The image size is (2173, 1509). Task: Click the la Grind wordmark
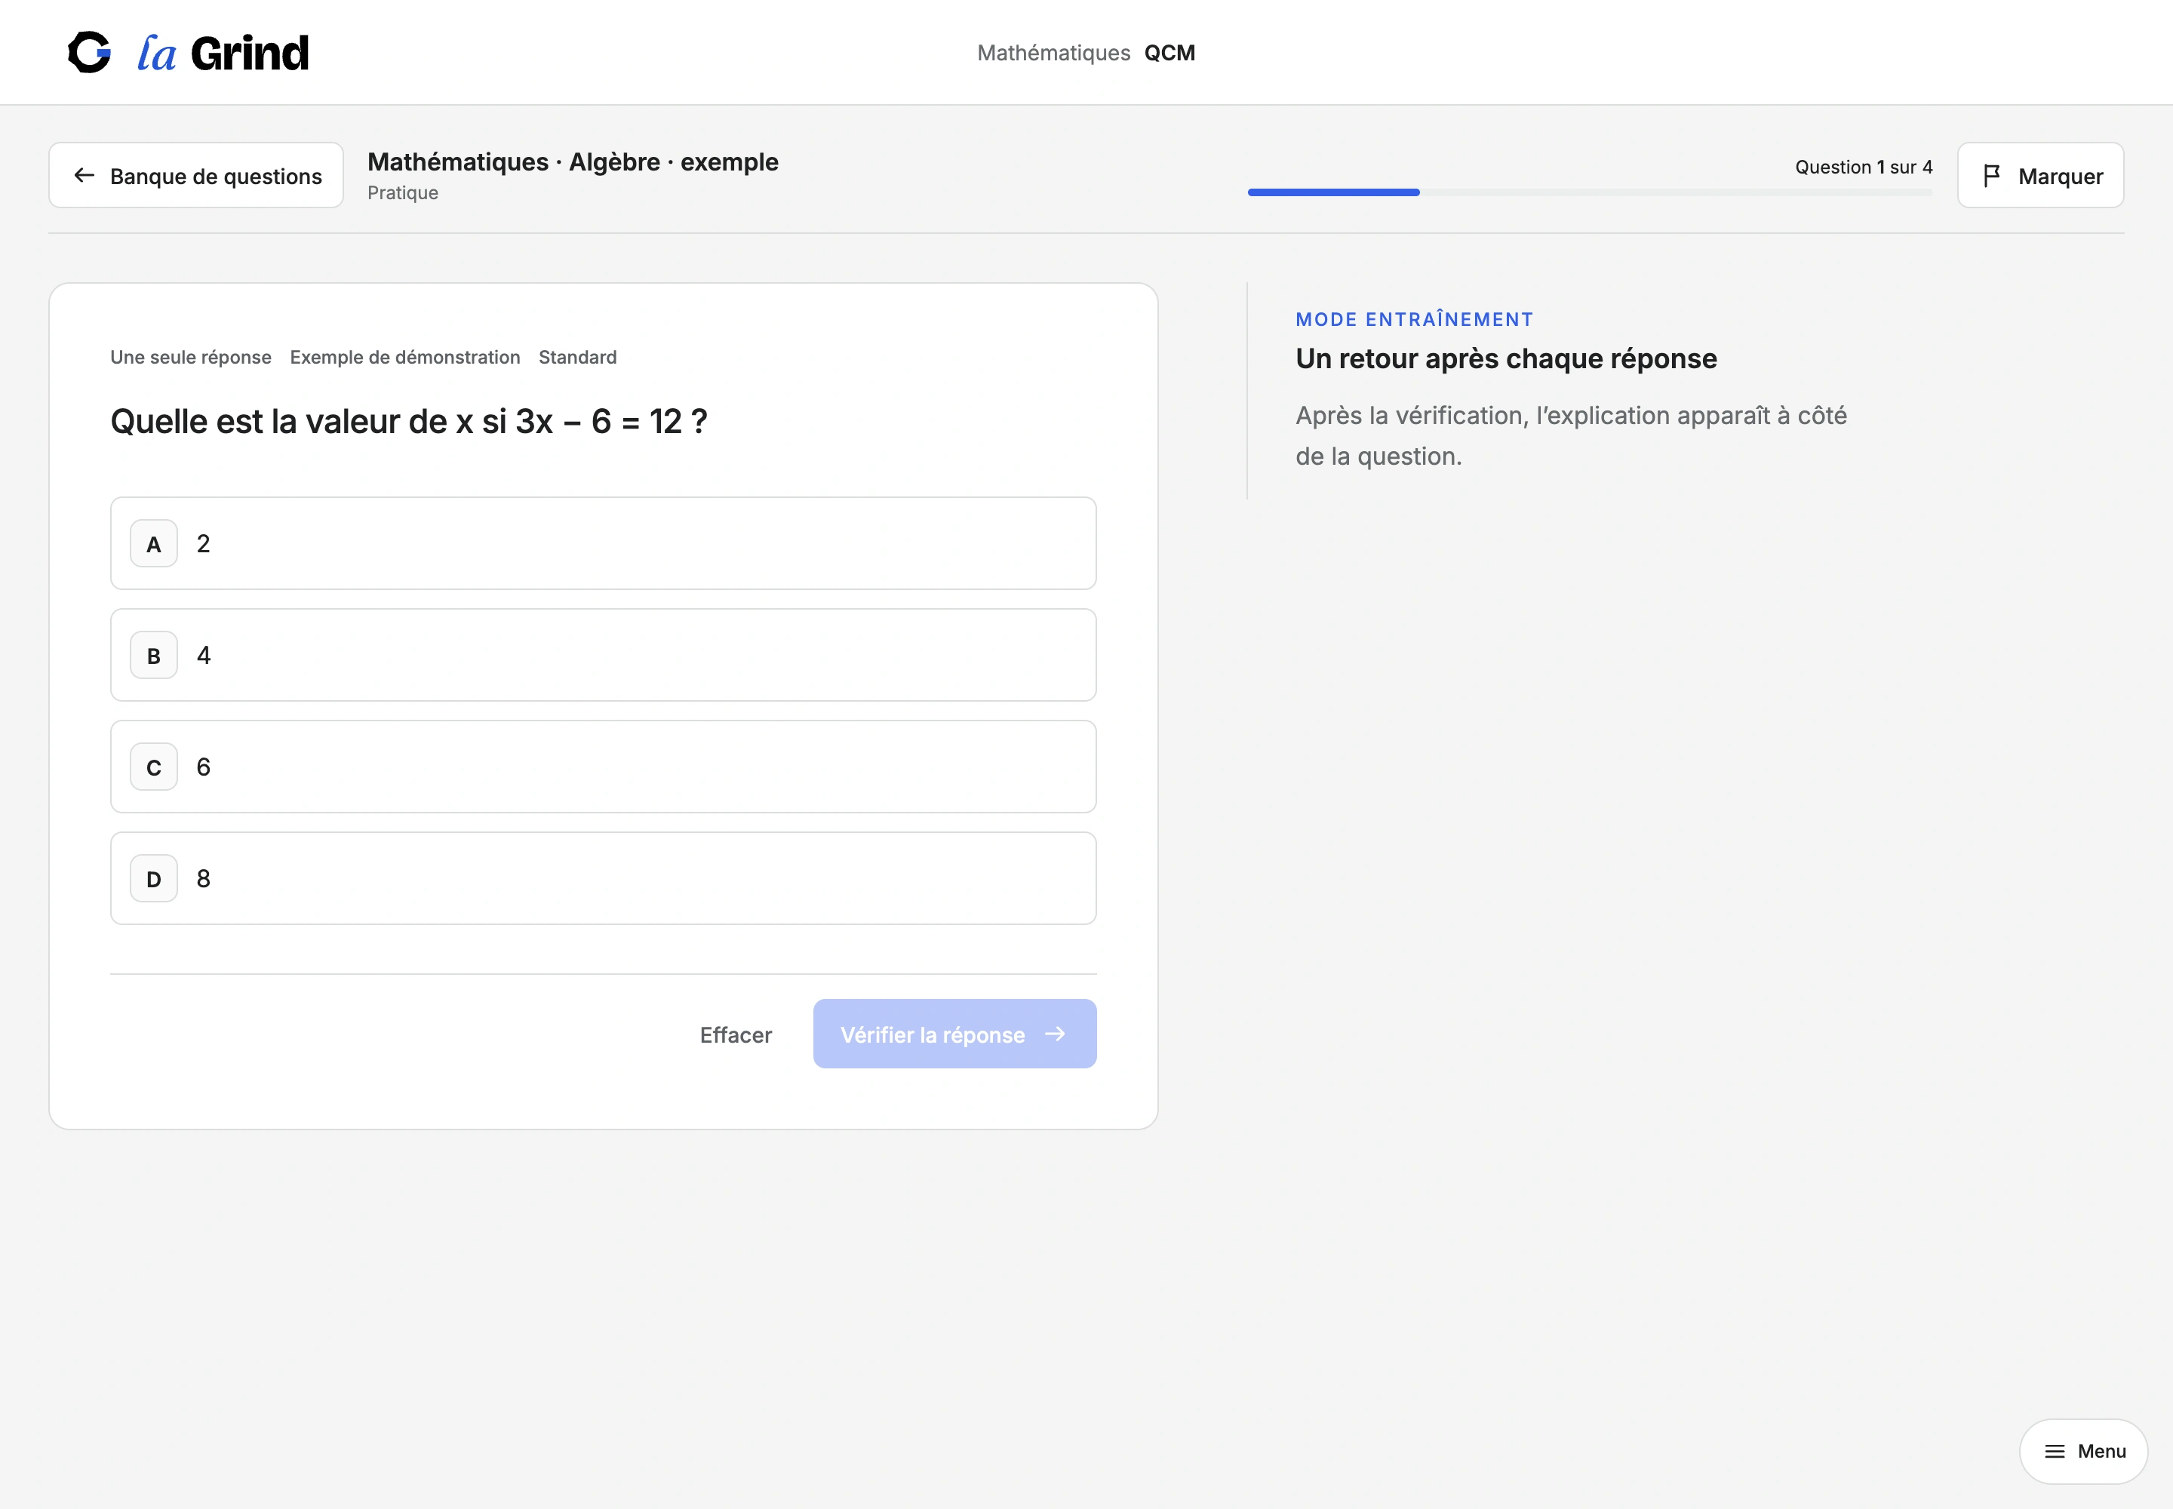coord(223,53)
